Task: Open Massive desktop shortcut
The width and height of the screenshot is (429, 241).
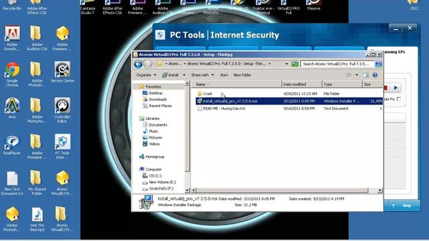Action: pyautogui.click(x=314, y=5)
